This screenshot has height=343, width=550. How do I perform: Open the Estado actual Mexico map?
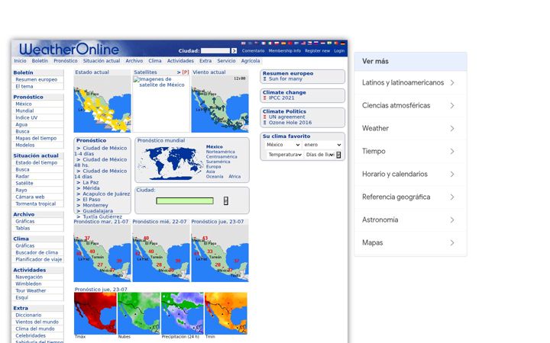[102, 104]
